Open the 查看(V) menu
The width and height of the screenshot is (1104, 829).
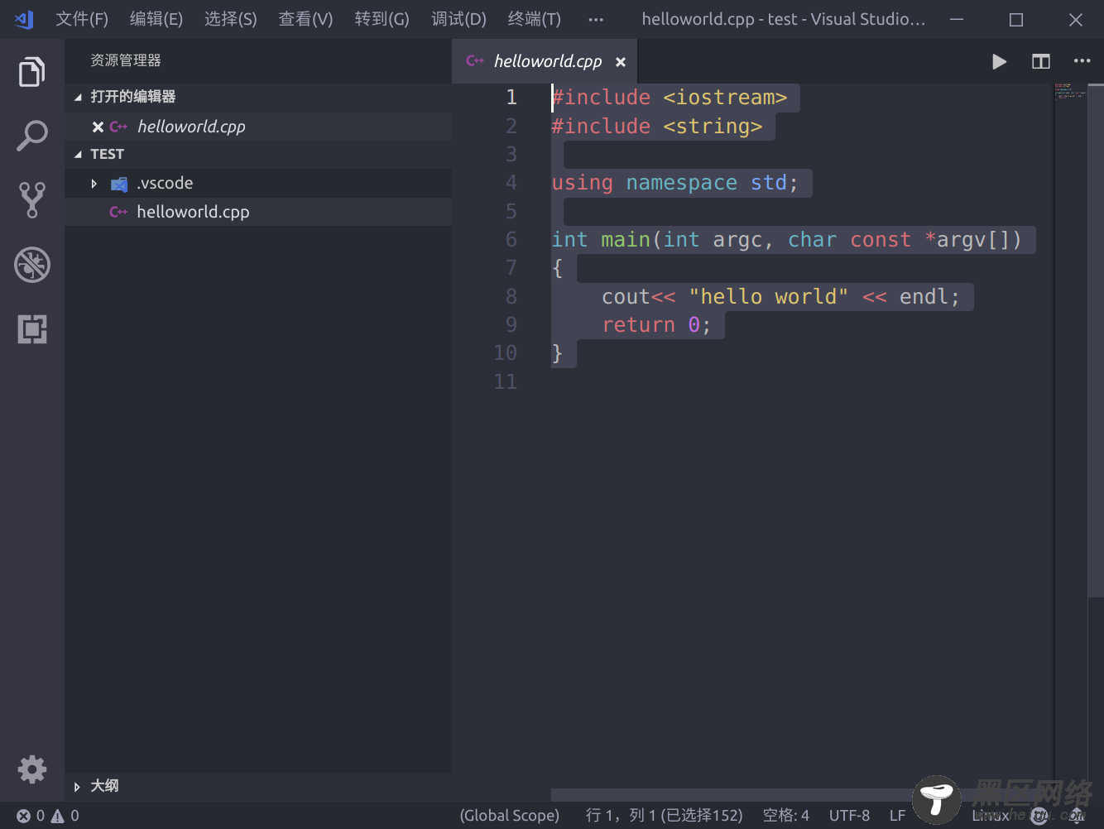pyautogui.click(x=305, y=19)
